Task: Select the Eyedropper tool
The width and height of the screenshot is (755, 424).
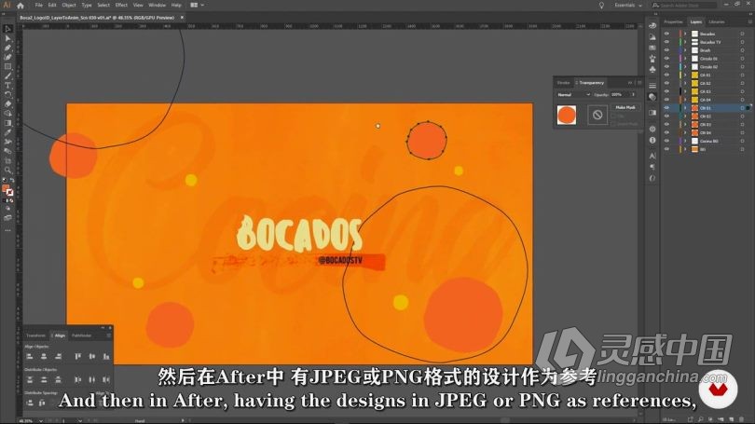Action: (7, 132)
